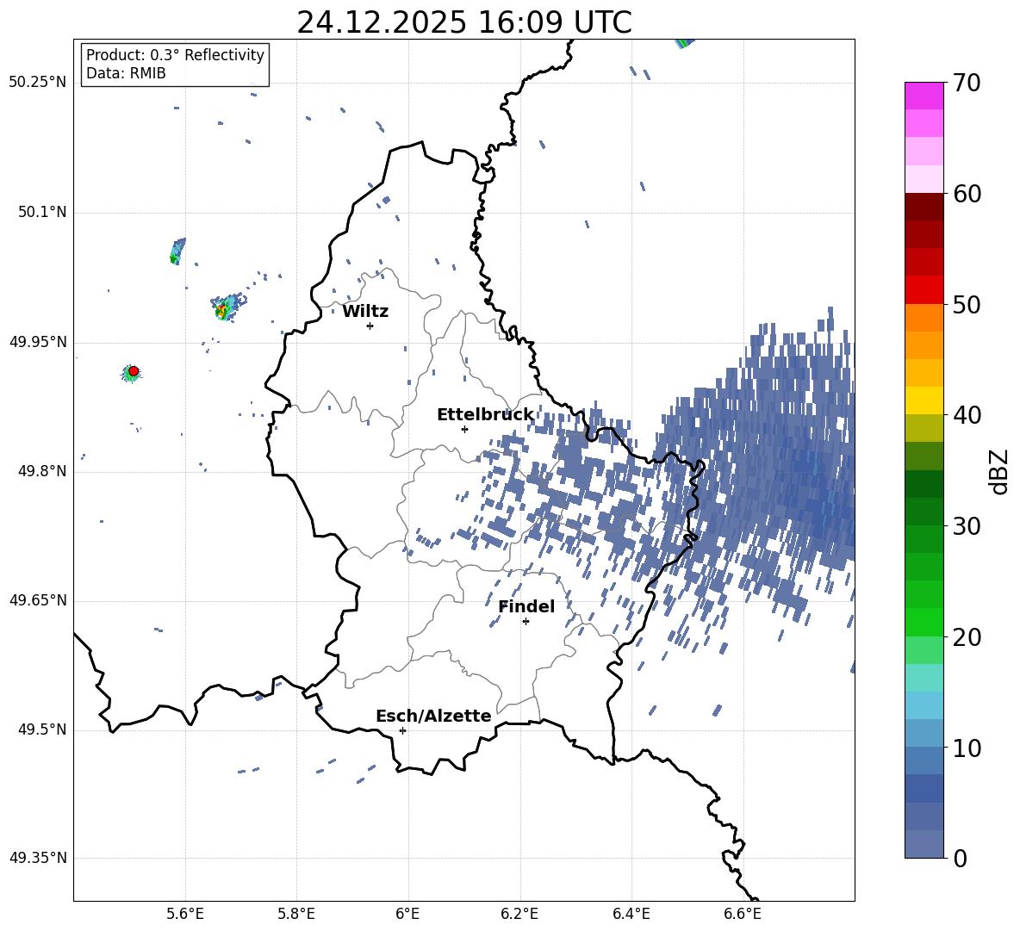Click the colorbar label 0
Image resolution: width=1020 pixels, height=931 pixels.
click(x=960, y=858)
